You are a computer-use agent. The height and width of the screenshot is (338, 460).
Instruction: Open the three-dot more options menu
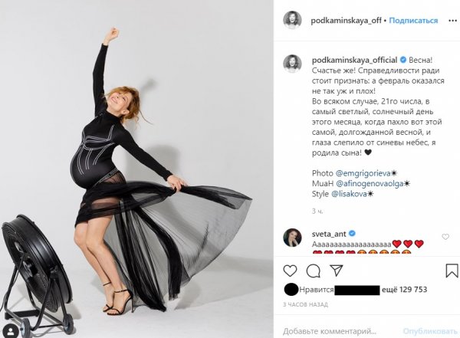pos(452,21)
